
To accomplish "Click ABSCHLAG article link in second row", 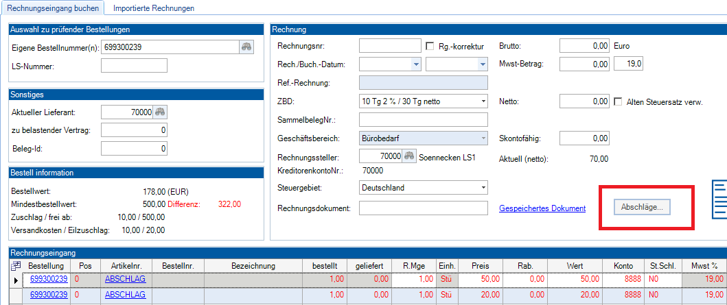I will 124,295.
